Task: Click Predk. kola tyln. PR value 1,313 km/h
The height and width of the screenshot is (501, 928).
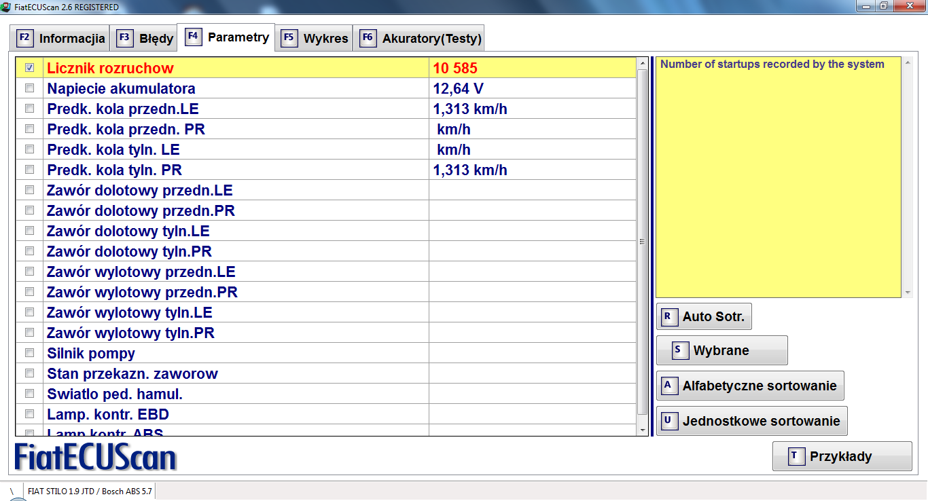Action: [470, 170]
